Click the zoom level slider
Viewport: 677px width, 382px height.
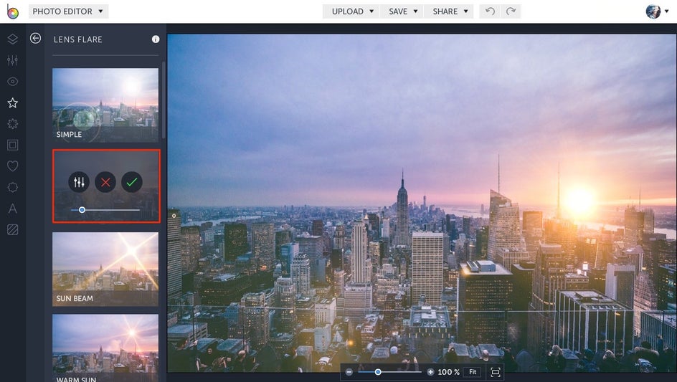389,372
